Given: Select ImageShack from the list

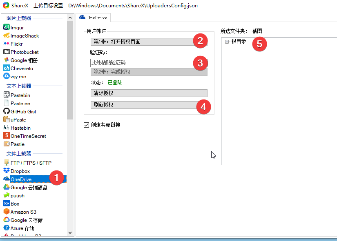Looking at the screenshot, I should 25,36.
